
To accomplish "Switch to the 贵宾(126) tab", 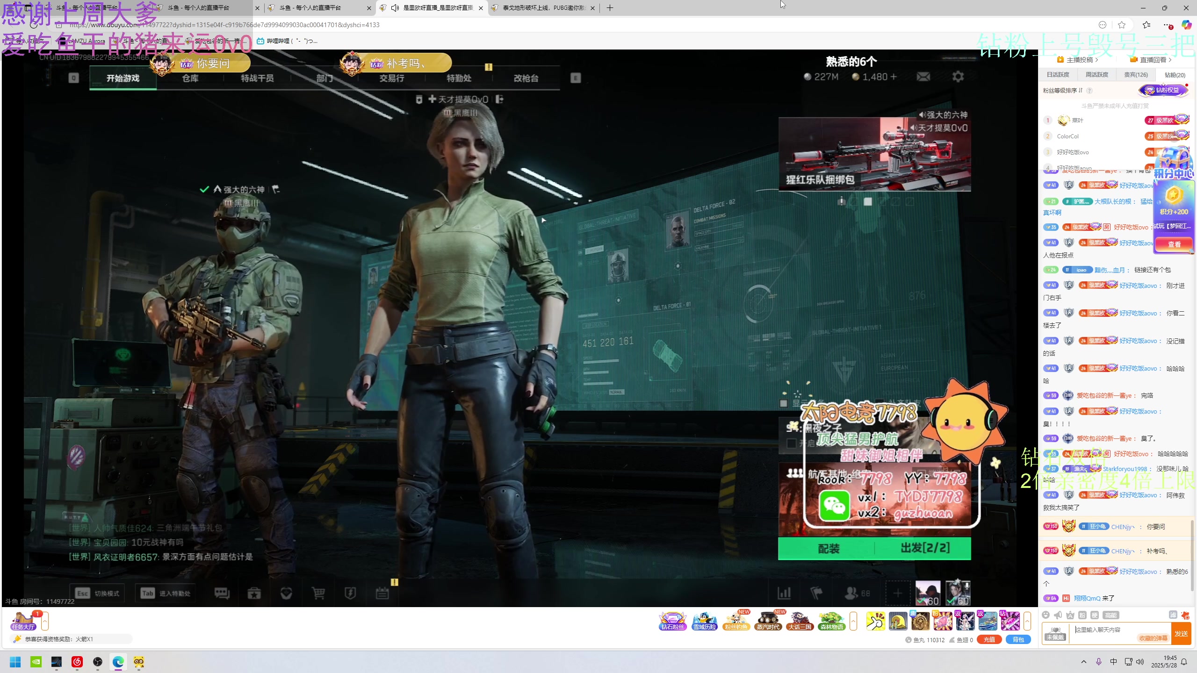I will point(1136,75).
